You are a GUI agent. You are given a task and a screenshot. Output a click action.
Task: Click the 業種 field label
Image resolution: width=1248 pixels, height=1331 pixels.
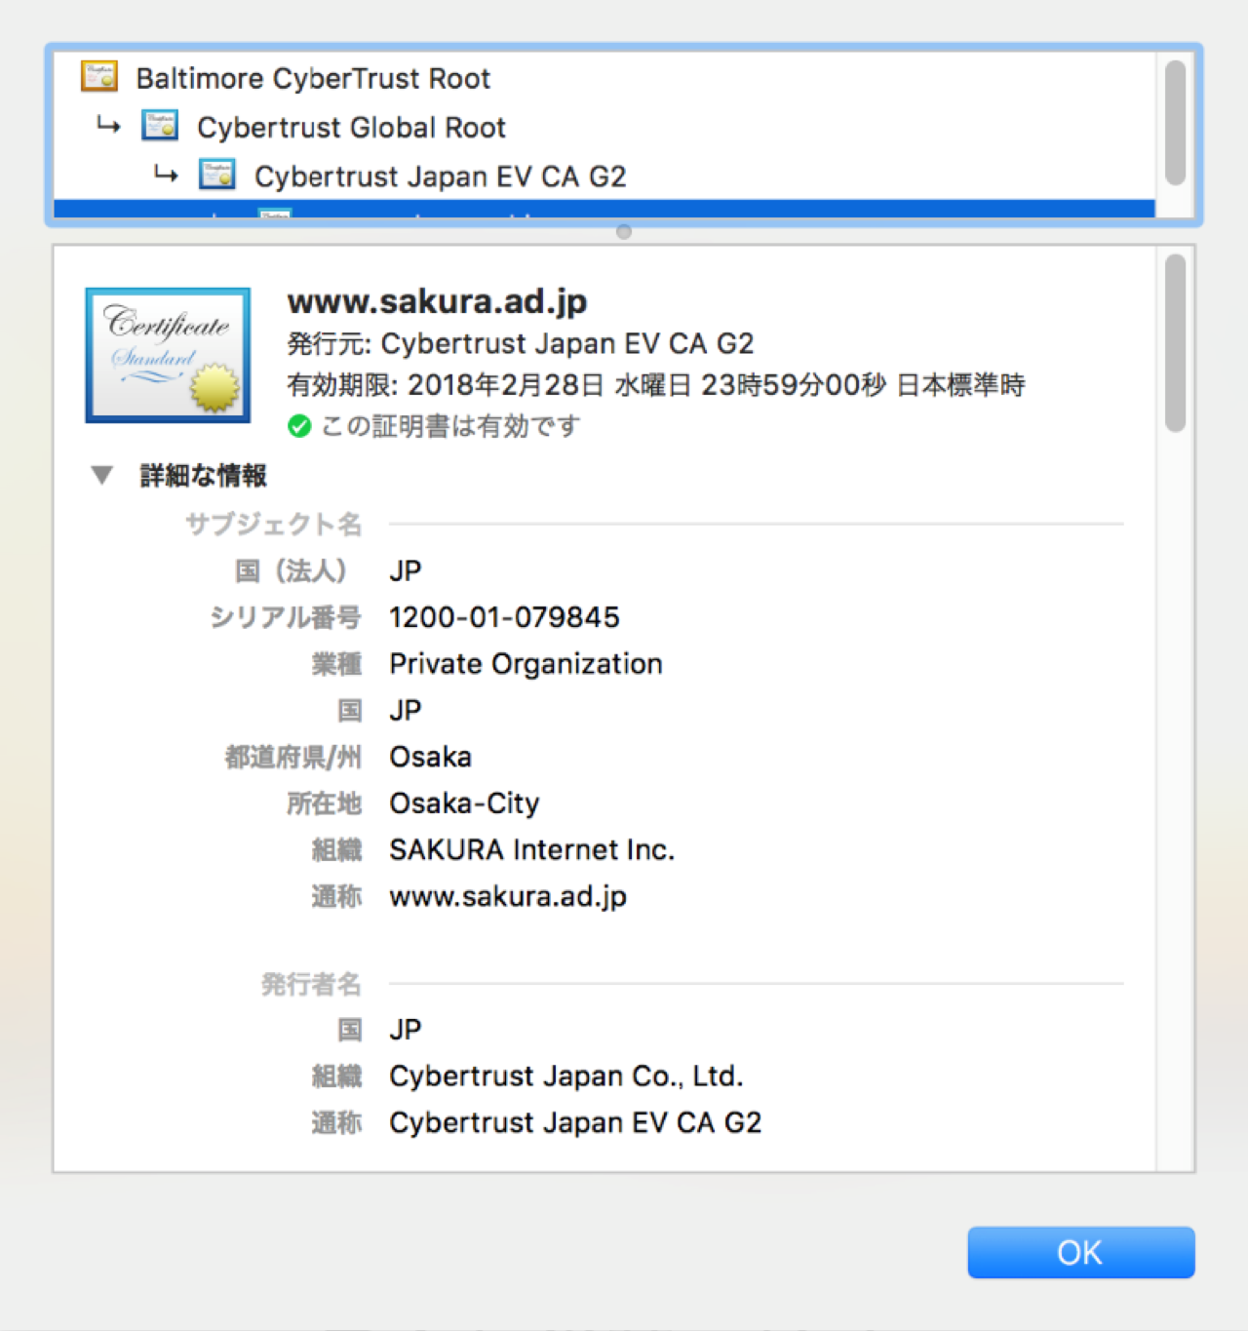[x=336, y=664]
